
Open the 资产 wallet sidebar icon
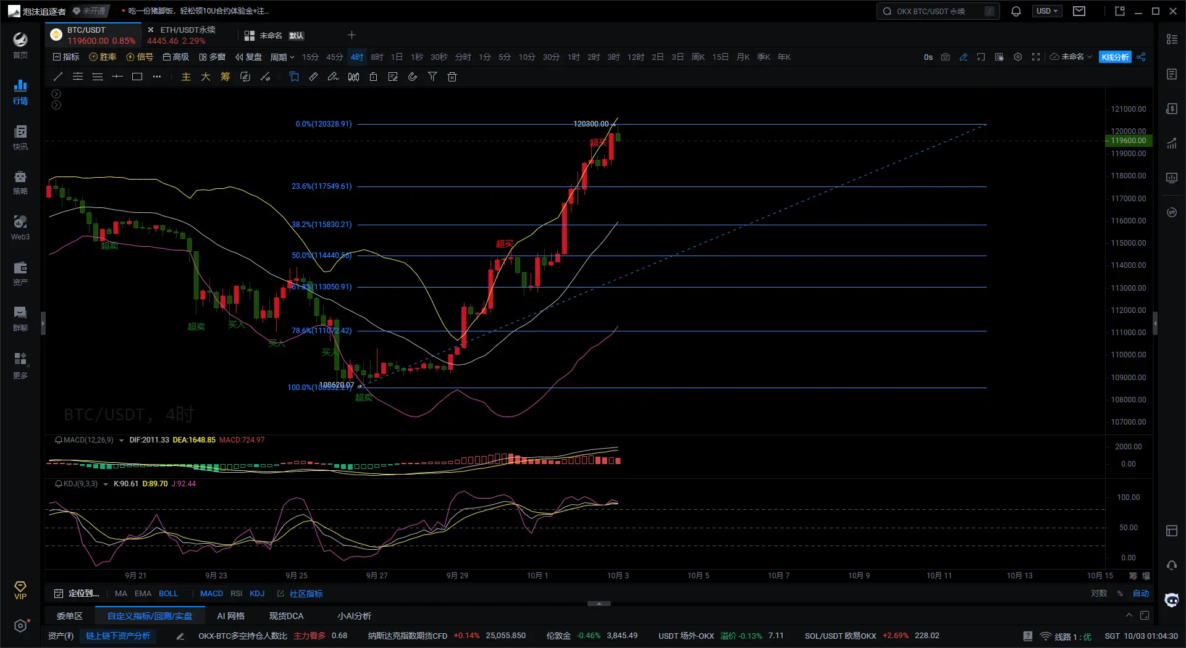(20, 272)
